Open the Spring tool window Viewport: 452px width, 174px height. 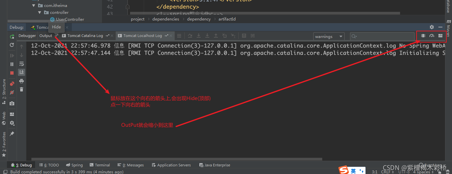click(74, 165)
